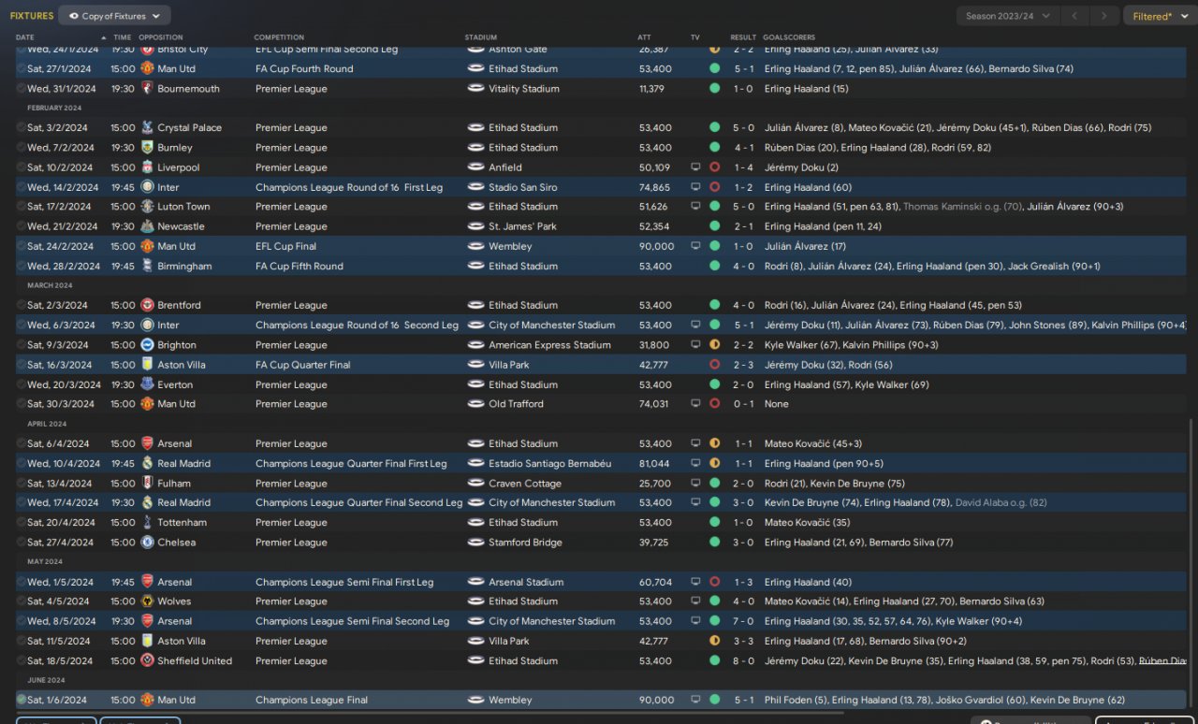
Task: Open the Copy of Fixtures view dropdown
Action: pyautogui.click(x=114, y=16)
